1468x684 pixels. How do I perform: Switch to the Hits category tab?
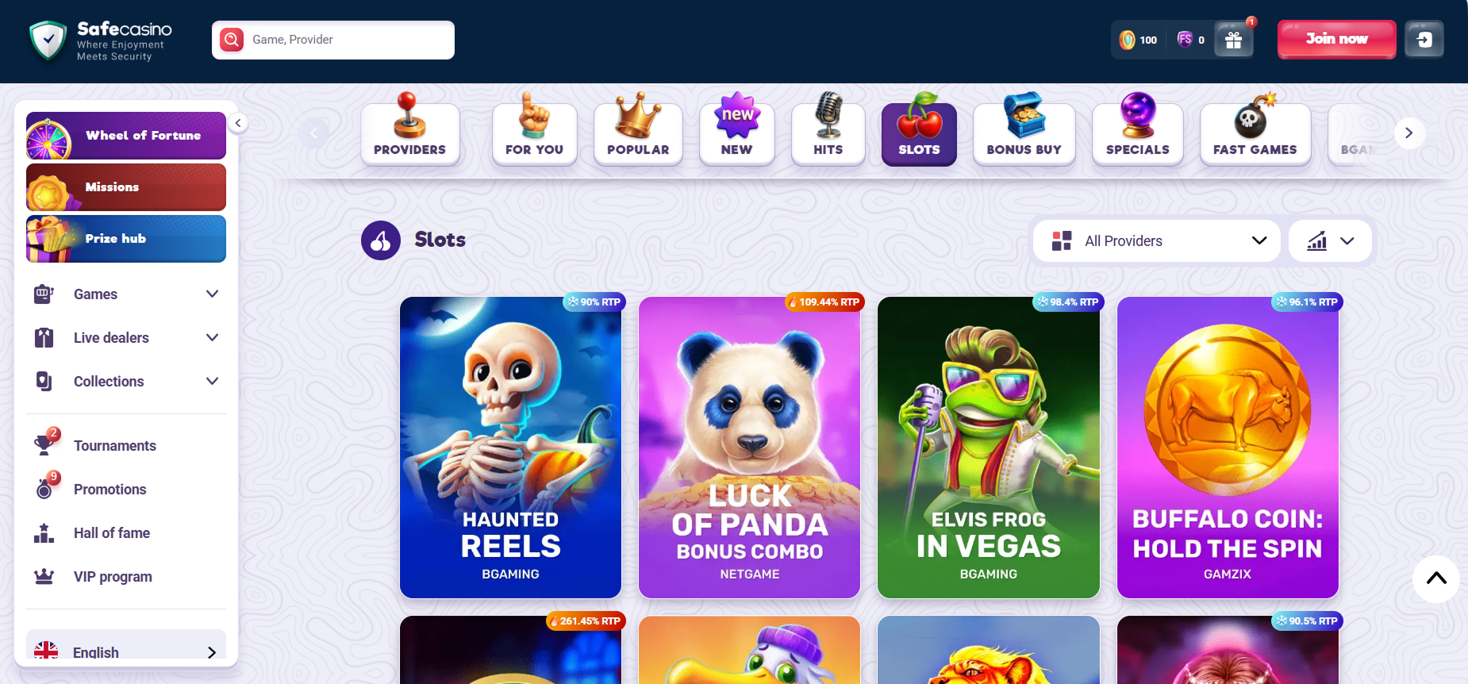tap(828, 129)
